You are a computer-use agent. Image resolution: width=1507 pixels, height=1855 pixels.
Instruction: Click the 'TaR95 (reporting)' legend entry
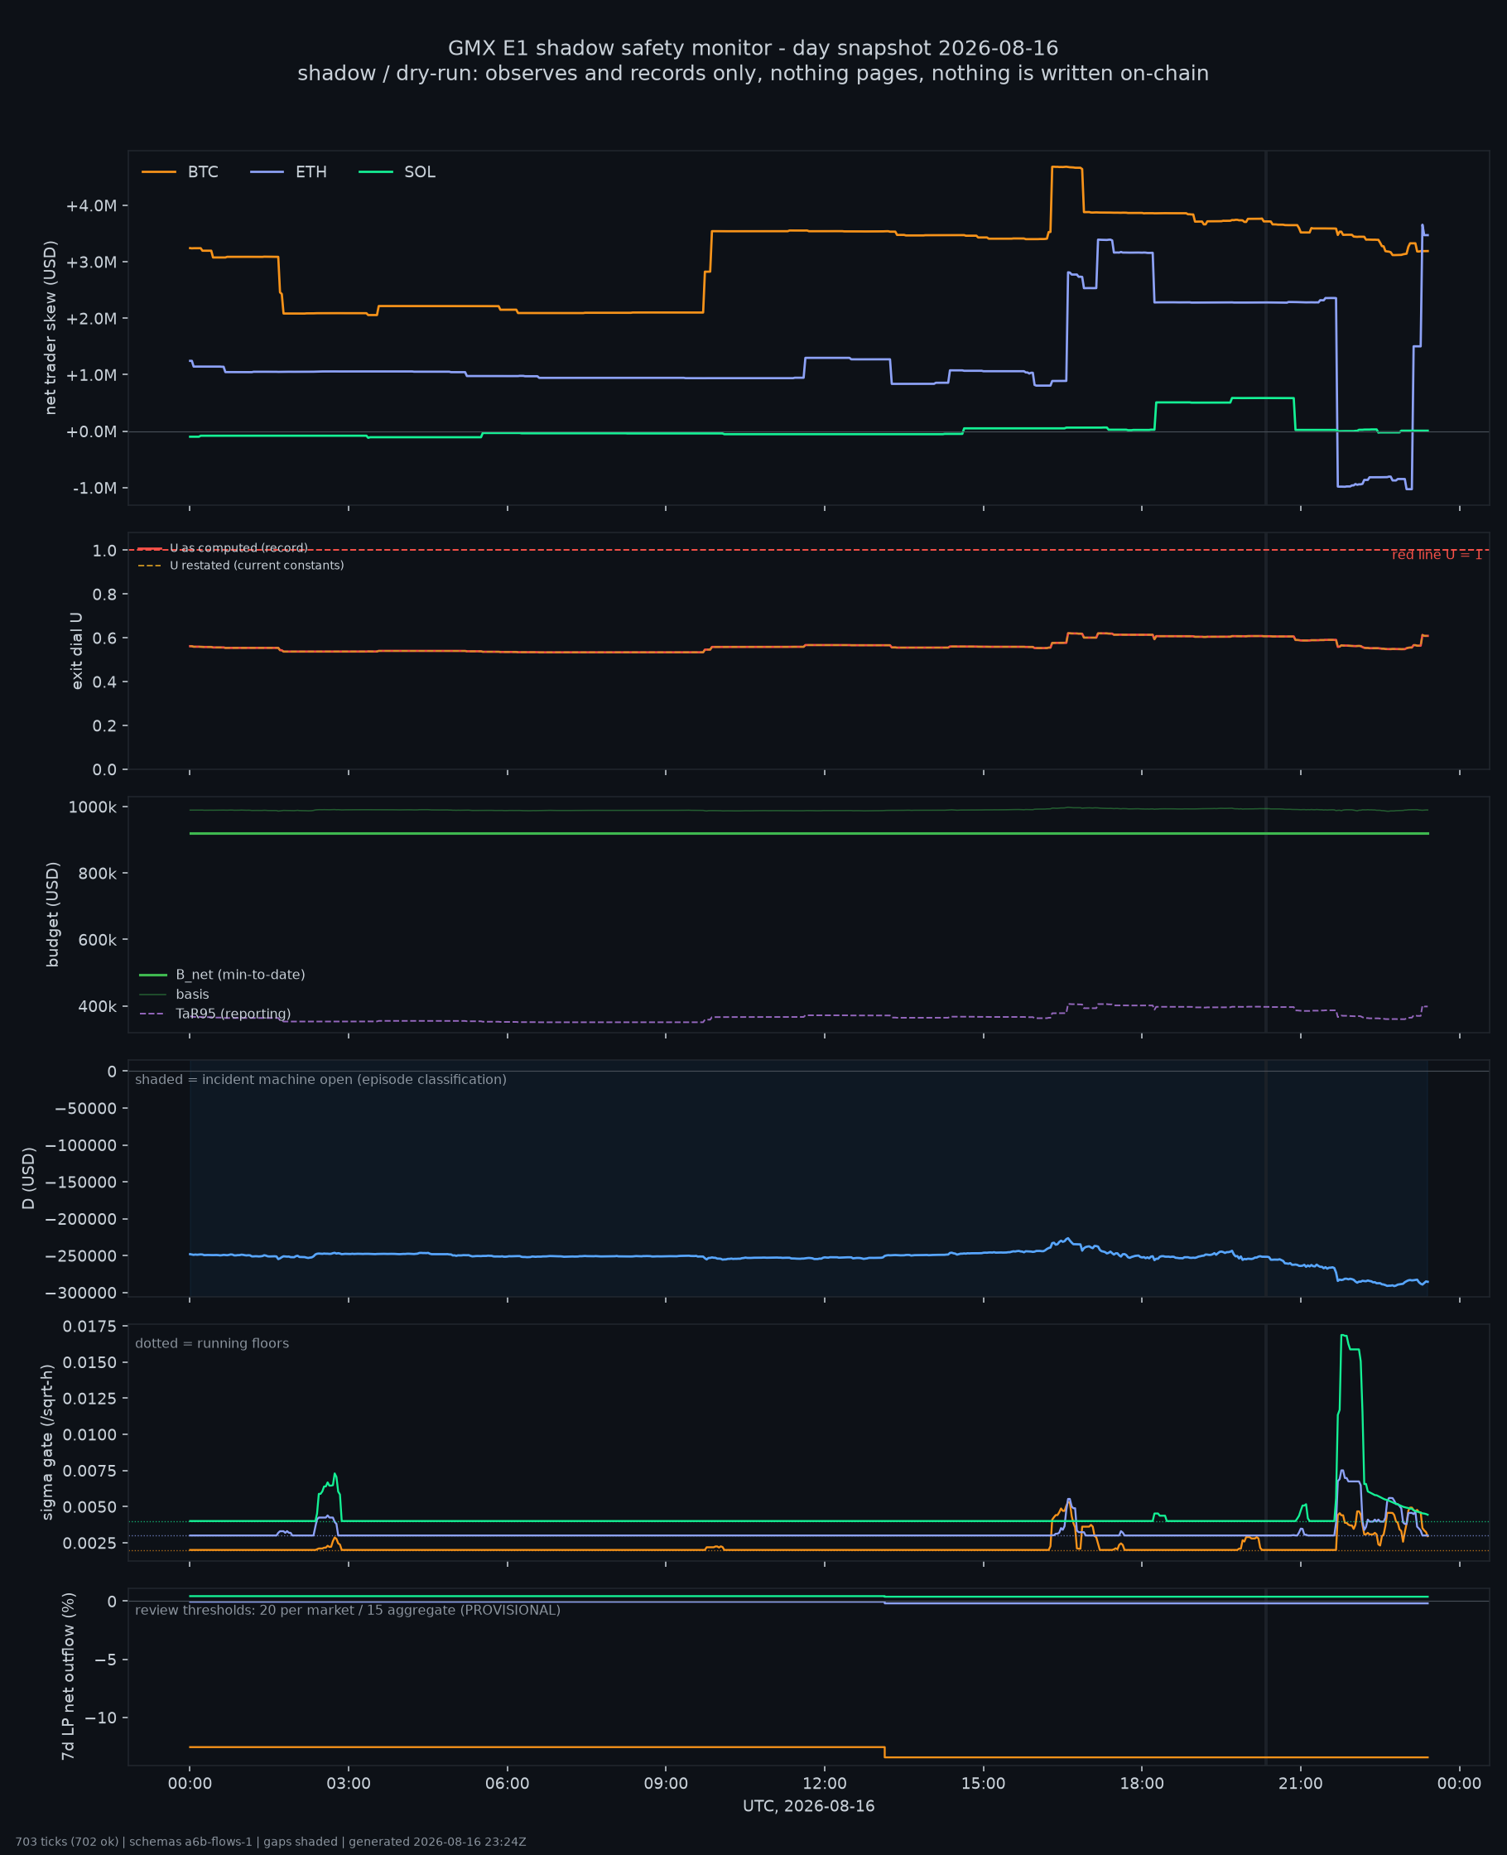(x=215, y=1014)
